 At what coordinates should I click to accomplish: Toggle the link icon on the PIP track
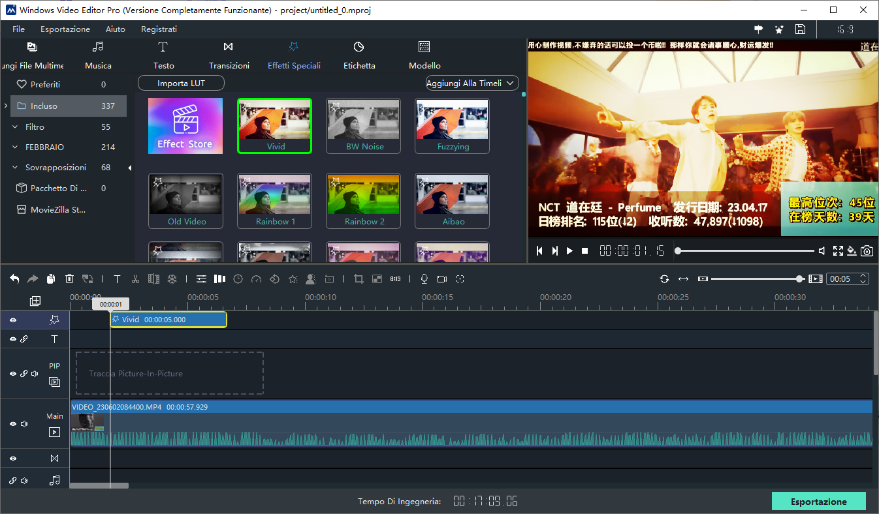pos(24,373)
